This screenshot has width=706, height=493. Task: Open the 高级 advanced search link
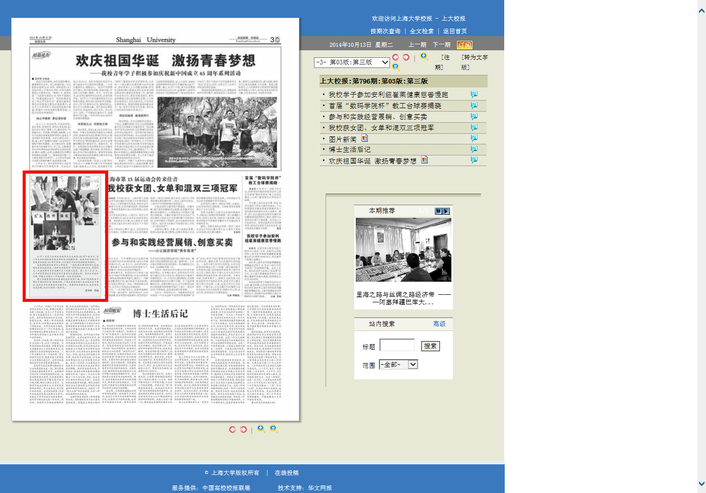click(x=439, y=324)
